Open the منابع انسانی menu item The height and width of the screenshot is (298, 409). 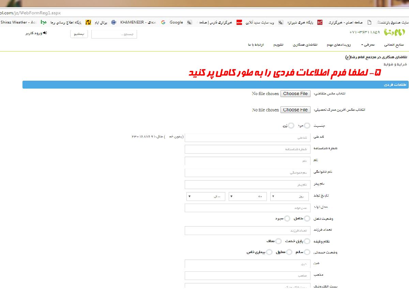pyautogui.click(x=394, y=45)
